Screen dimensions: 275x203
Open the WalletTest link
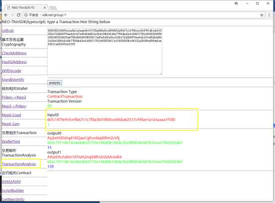[x=11, y=142]
